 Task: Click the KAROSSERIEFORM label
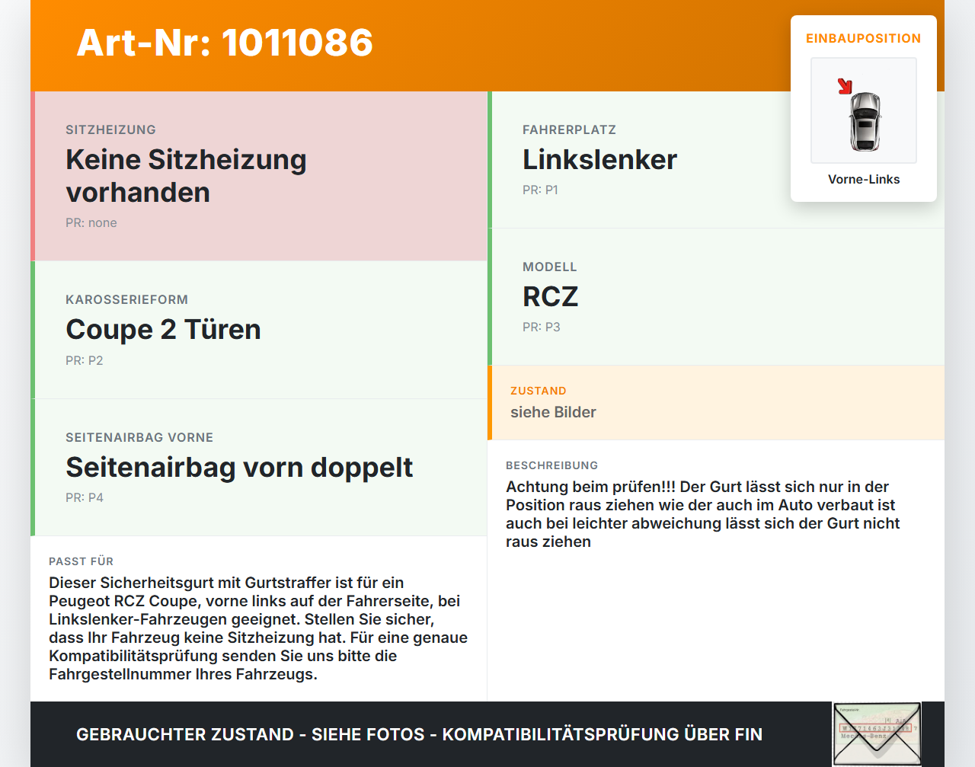[126, 299]
